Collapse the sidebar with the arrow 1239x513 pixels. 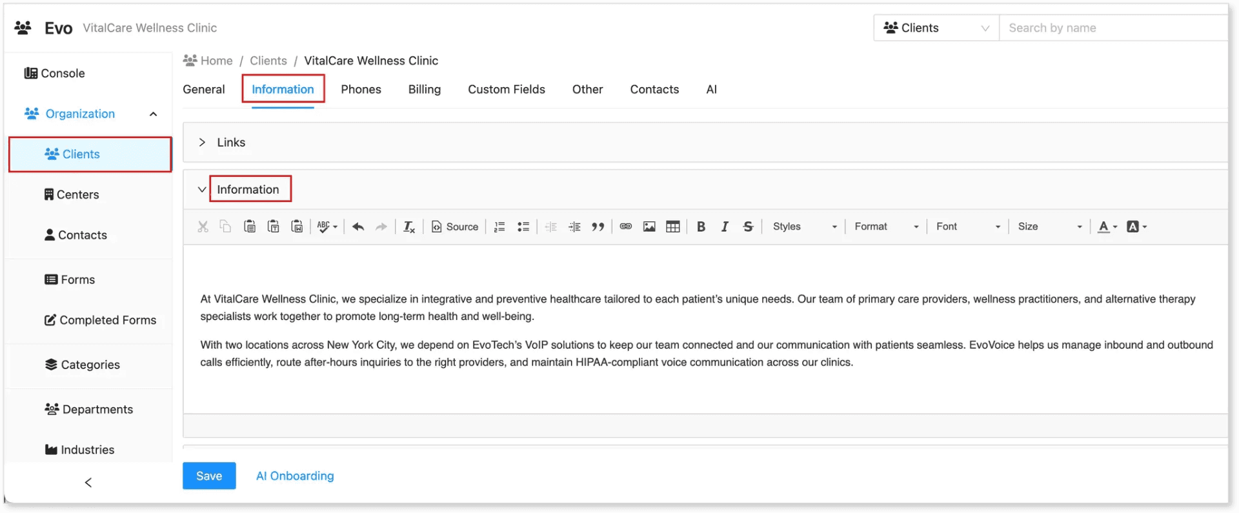pos(88,482)
